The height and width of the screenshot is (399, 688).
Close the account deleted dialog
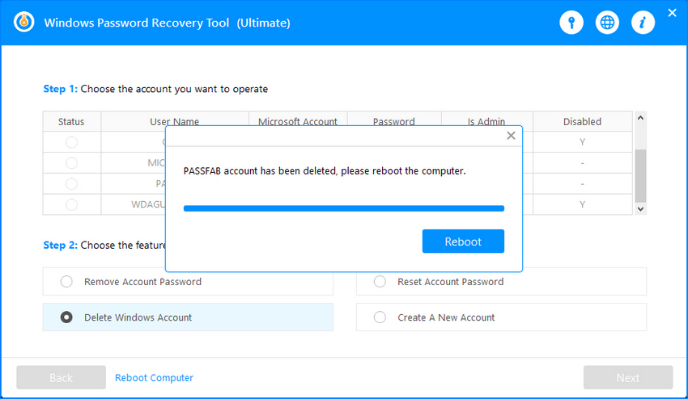click(511, 136)
